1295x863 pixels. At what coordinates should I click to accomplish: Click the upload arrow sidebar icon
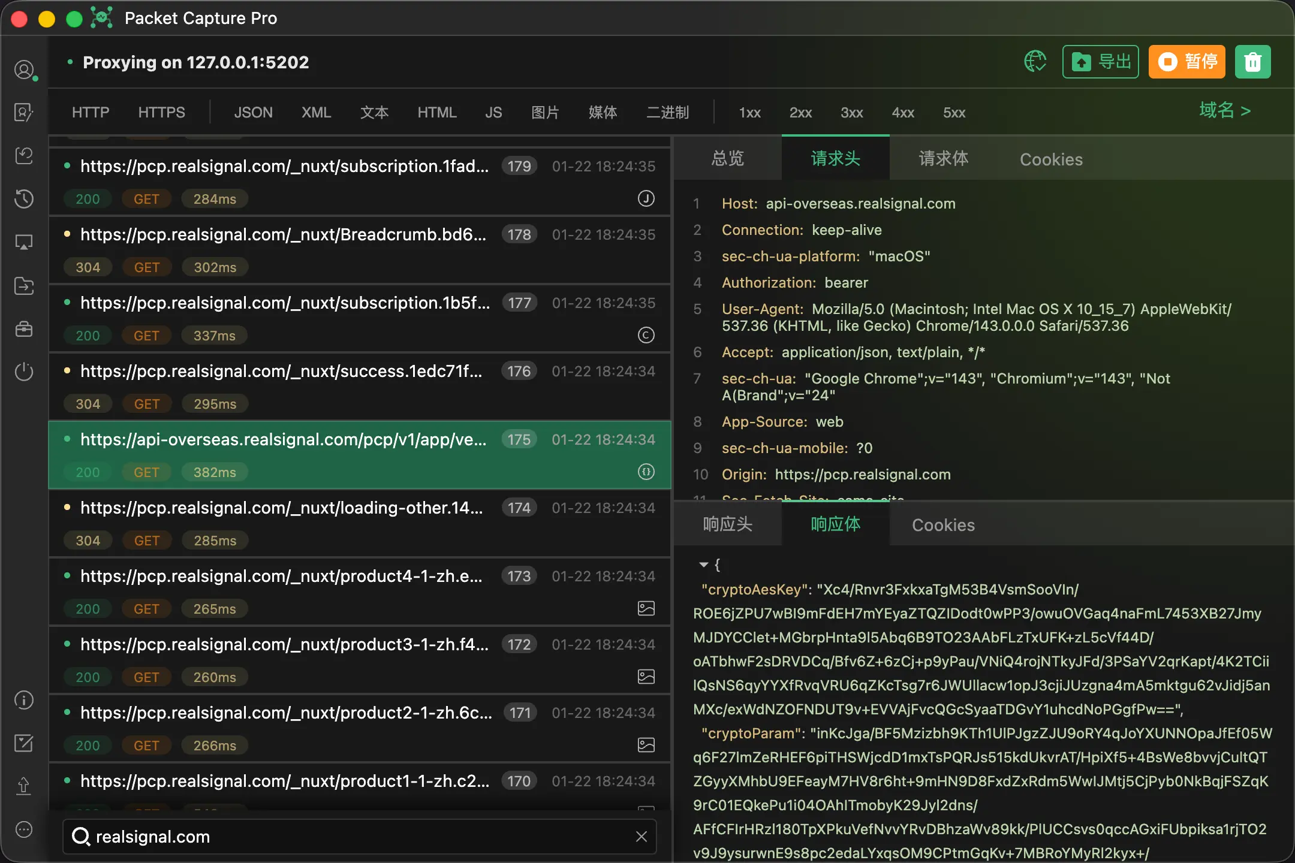pyautogui.click(x=24, y=786)
